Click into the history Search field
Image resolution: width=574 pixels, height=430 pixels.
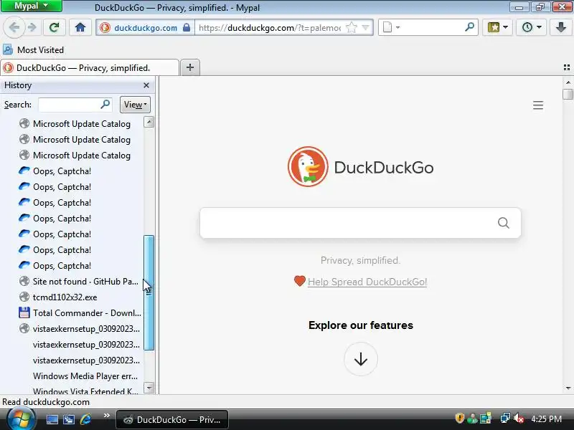(x=69, y=105)
